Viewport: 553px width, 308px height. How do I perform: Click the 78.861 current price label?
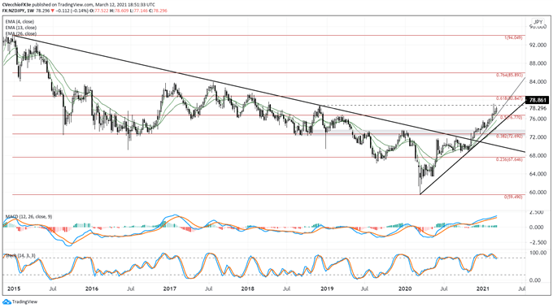(x=538, y=100)
